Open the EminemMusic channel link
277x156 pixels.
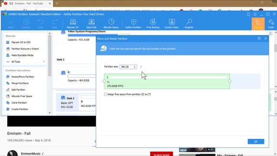[x=31, y=154]
